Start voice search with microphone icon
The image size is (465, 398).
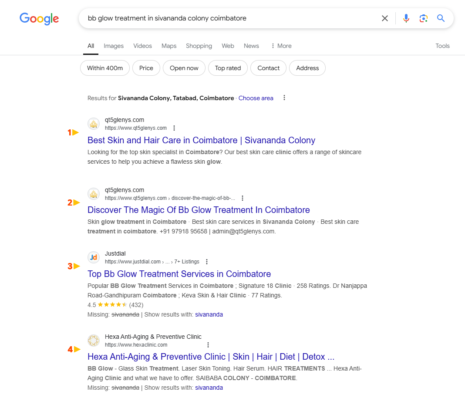(406, 18)
